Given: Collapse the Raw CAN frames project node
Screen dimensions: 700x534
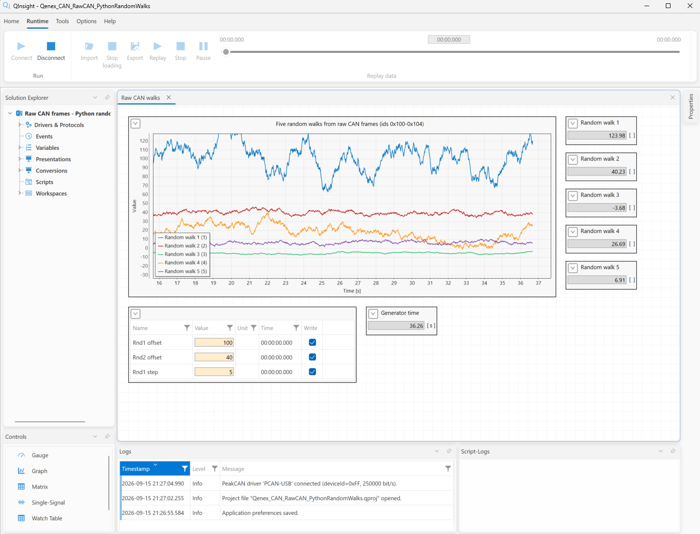Looking at the screenshot, I should pos(10,114).
